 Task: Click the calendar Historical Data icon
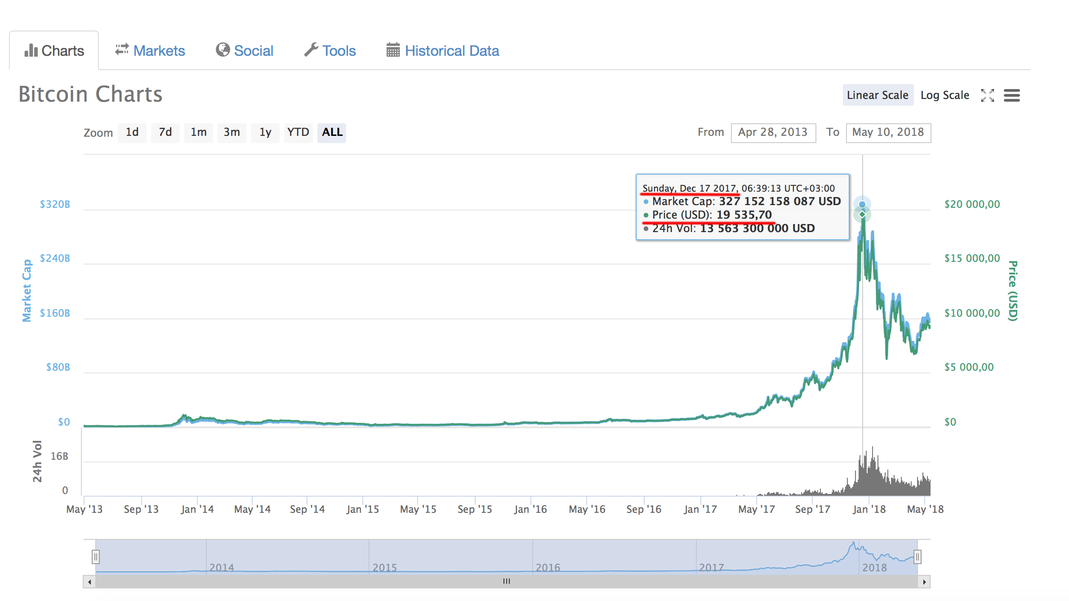click(393, 50)
